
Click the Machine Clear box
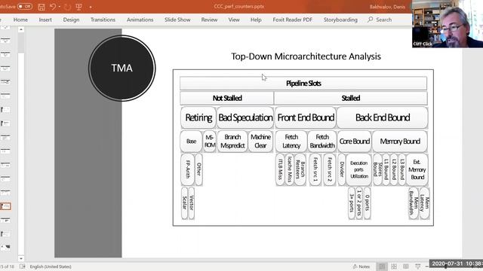tap(260, 142)
